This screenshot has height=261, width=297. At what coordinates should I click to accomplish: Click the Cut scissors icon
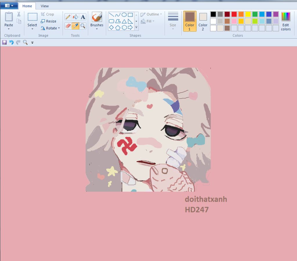19,14
